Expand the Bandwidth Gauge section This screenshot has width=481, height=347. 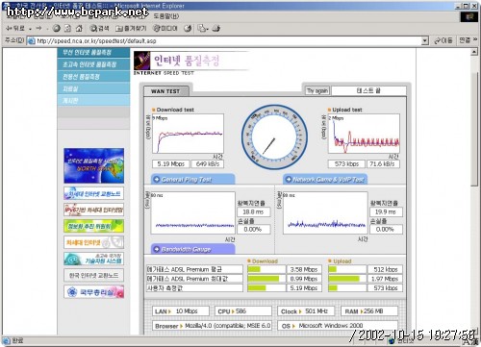pyautogui.click(x=192, y=249)
